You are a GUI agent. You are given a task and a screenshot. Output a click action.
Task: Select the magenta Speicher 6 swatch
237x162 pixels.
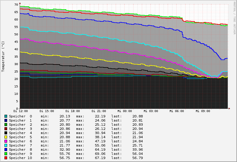(x=6, y=141)
